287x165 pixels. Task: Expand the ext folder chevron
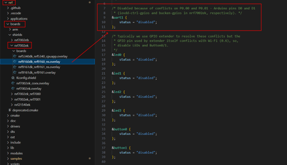coord(8,137)
